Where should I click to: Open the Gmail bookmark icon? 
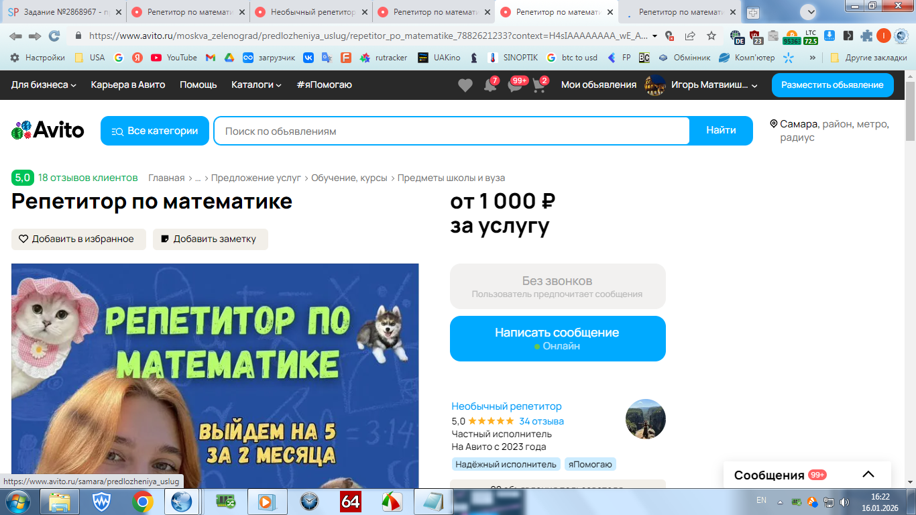tap(210, 58)
